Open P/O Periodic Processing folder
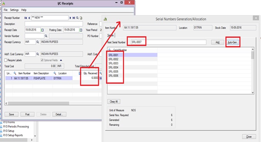The image size is (261, 142). pos(16,126)
